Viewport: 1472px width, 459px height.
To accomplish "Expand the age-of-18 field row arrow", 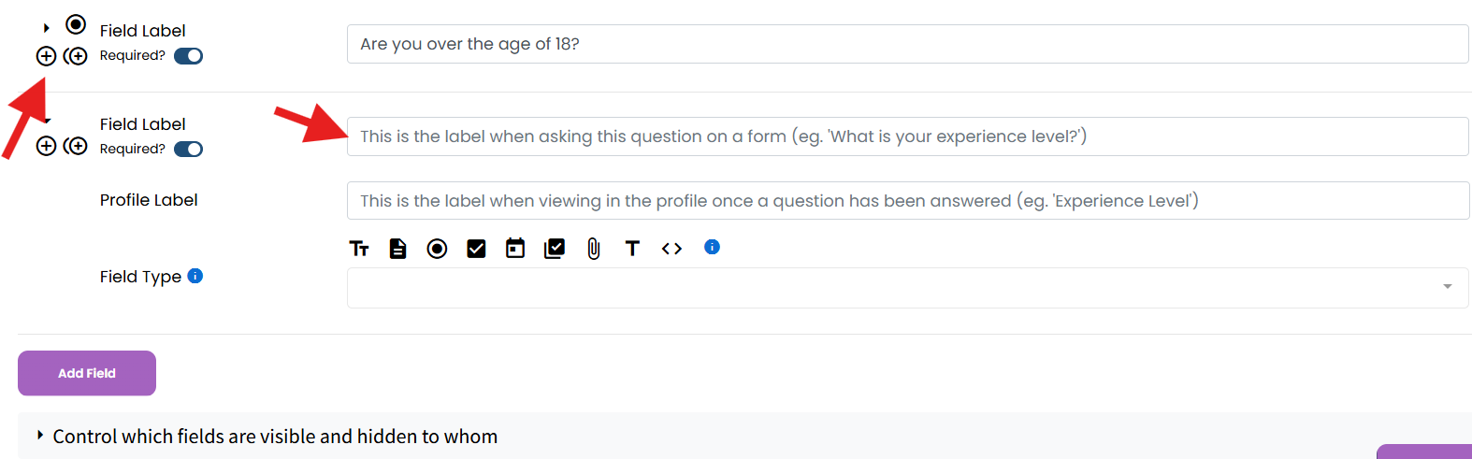I will click(47, 28).
